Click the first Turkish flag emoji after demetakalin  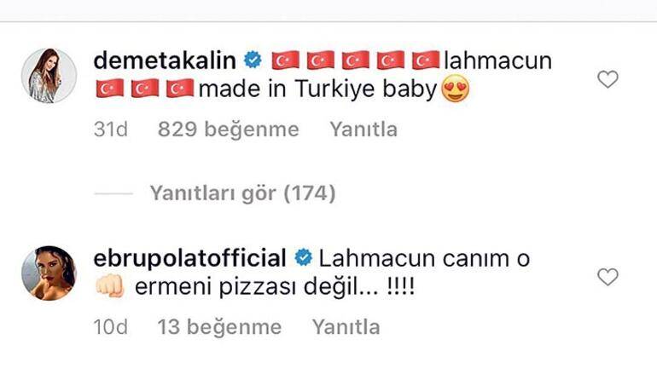coord(286,60)
